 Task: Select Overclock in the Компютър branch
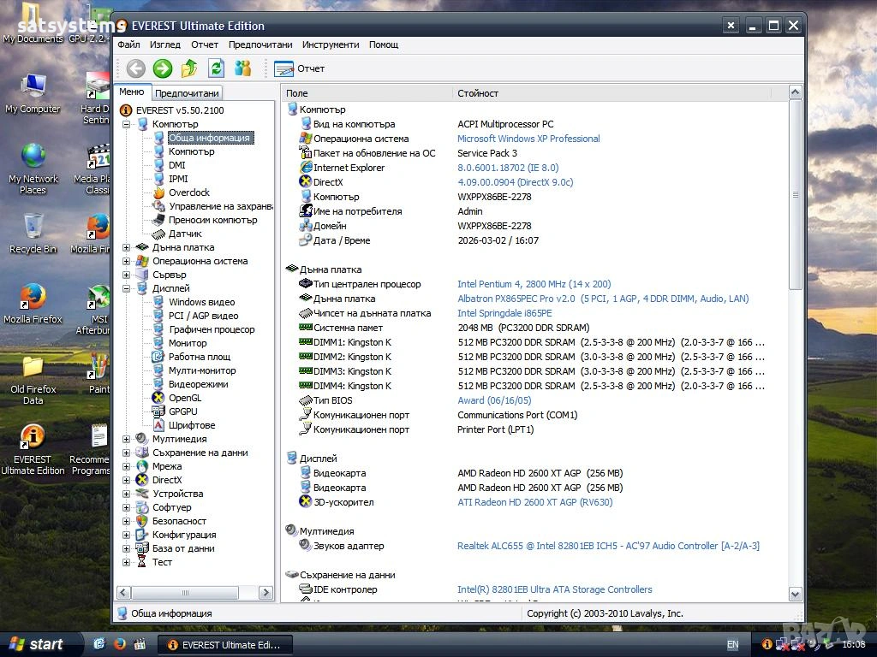(188, 192)
